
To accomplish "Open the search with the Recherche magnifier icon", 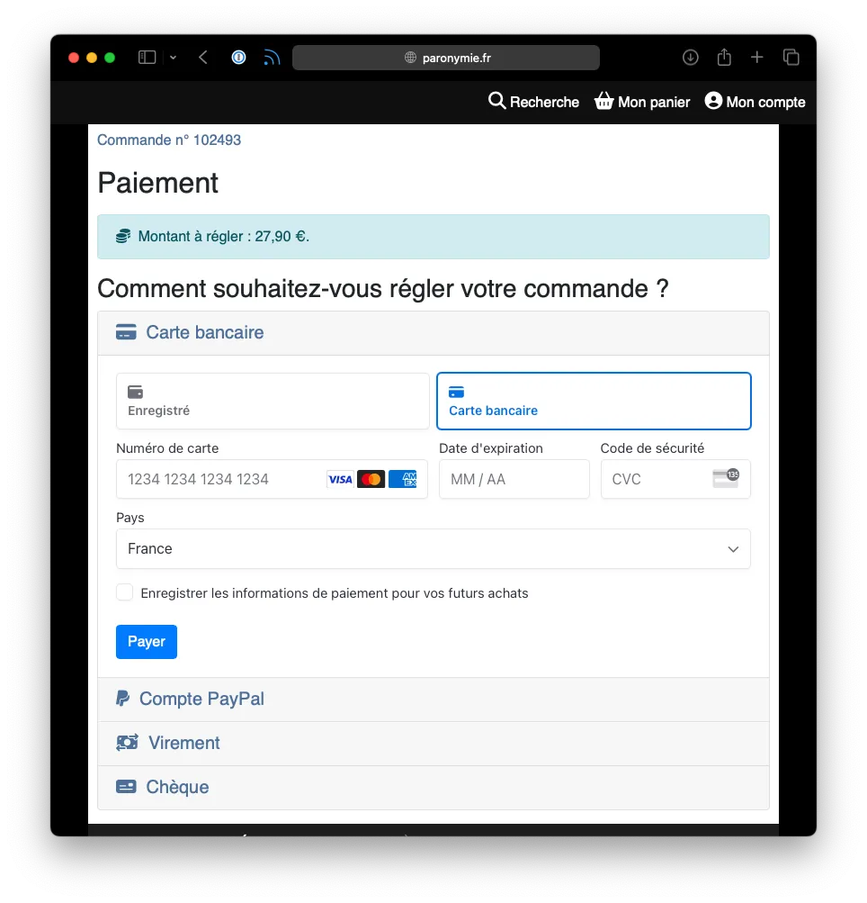I will [x=497, y=102].
